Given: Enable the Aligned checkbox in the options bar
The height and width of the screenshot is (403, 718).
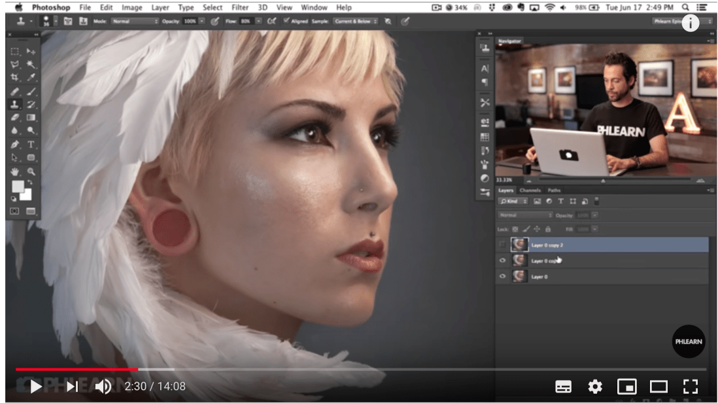Looking at the screenshot, I should pos(286,20).
